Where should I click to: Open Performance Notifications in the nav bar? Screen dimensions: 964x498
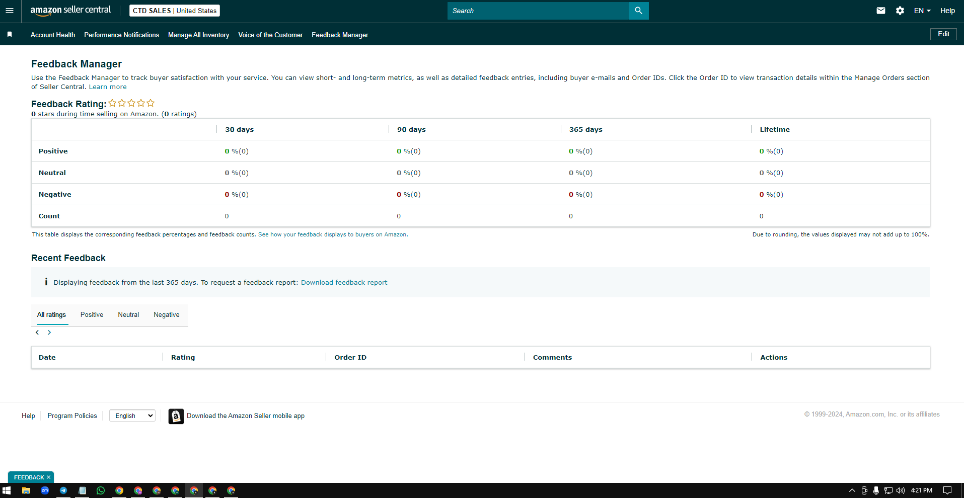121,35
